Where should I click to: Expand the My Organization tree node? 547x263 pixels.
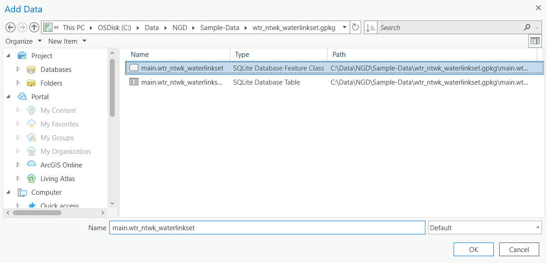[17, 151]
